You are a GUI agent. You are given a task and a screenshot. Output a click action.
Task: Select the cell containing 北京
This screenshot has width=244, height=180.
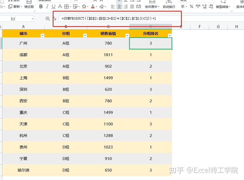(x=23, y=66)
